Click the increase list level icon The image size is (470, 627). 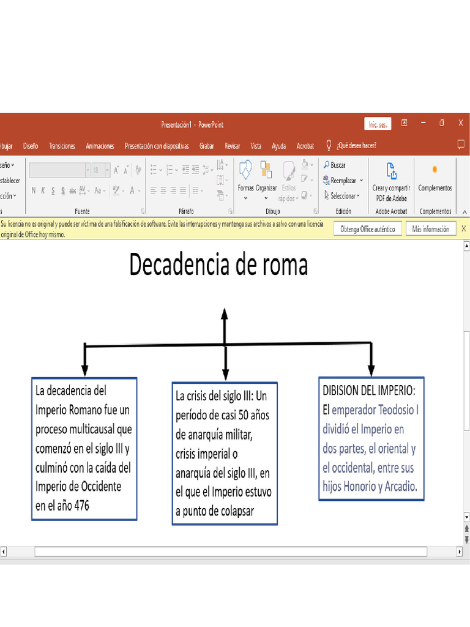pos(195,170)
